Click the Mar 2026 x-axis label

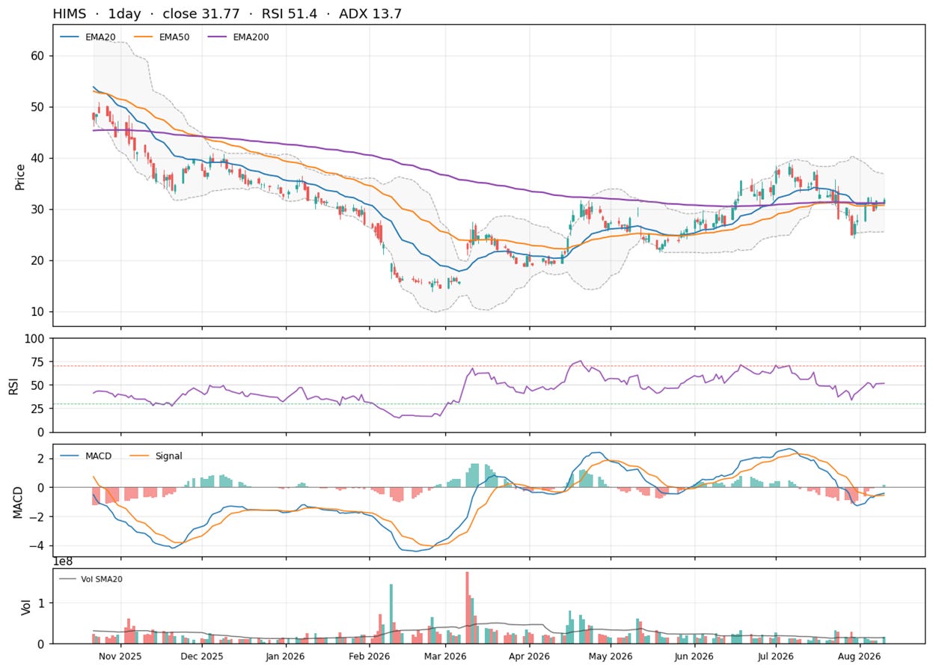click(446, 656)
